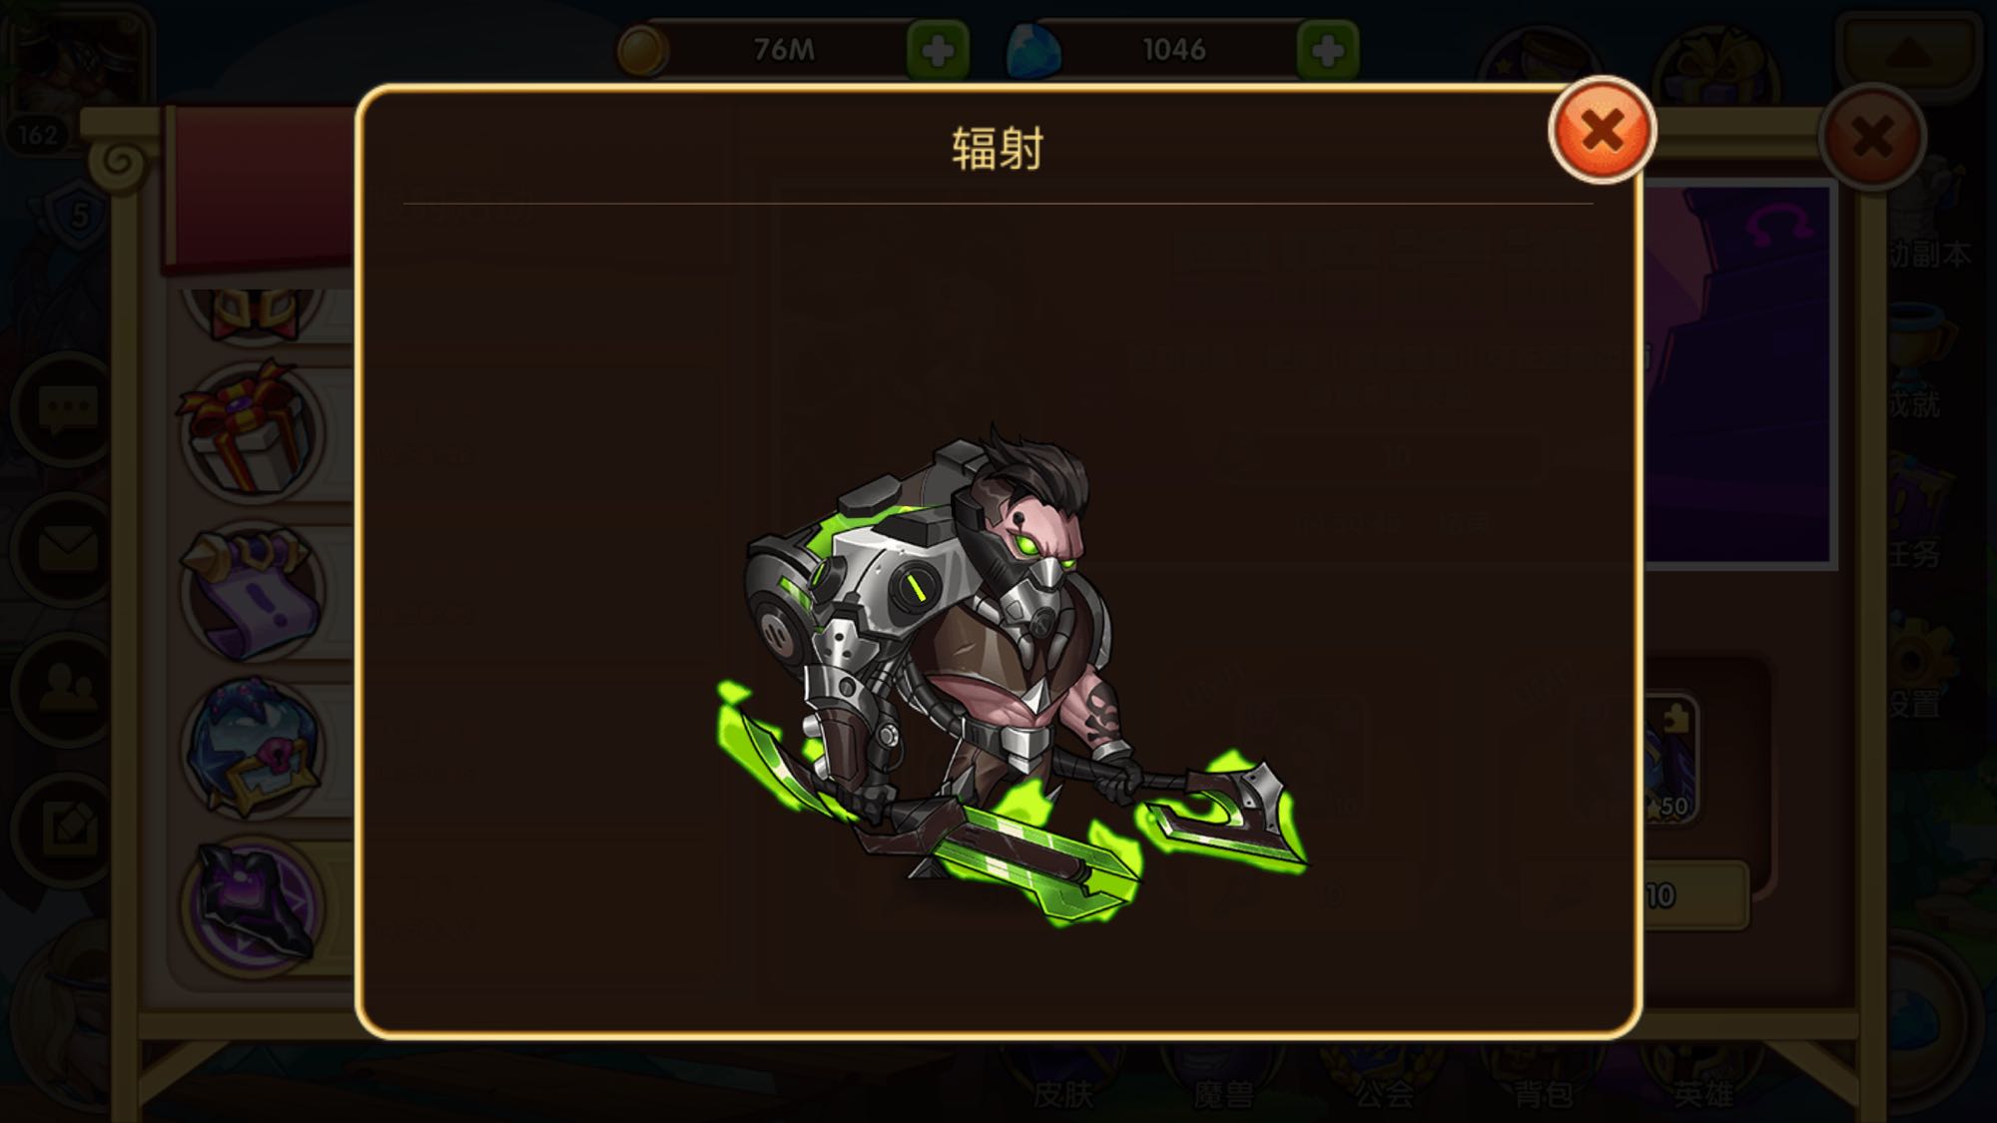
Task: Open the mail envelope icon
Action: click(68, 549)
